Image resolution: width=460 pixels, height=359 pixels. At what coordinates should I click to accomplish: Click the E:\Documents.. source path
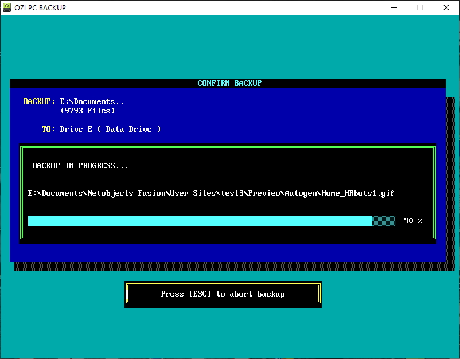[91, 101]
